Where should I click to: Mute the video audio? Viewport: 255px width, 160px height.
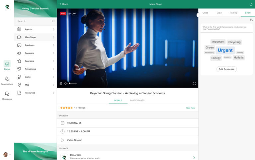pos(66,84)
